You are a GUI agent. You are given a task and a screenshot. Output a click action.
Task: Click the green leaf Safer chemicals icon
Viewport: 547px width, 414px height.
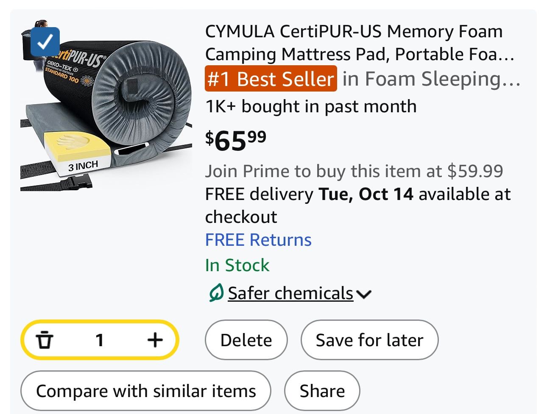(x=216, y=293)
